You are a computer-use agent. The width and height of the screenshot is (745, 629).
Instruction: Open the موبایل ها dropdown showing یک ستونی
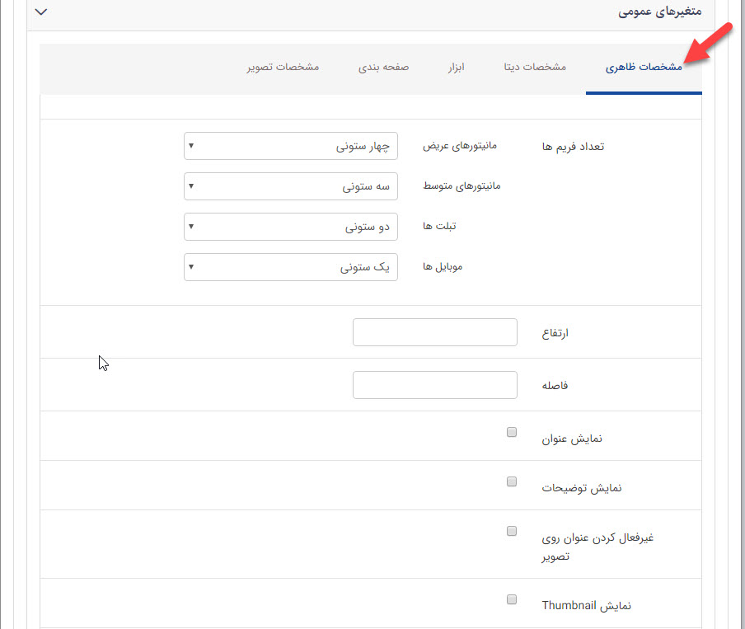[290, 266]
